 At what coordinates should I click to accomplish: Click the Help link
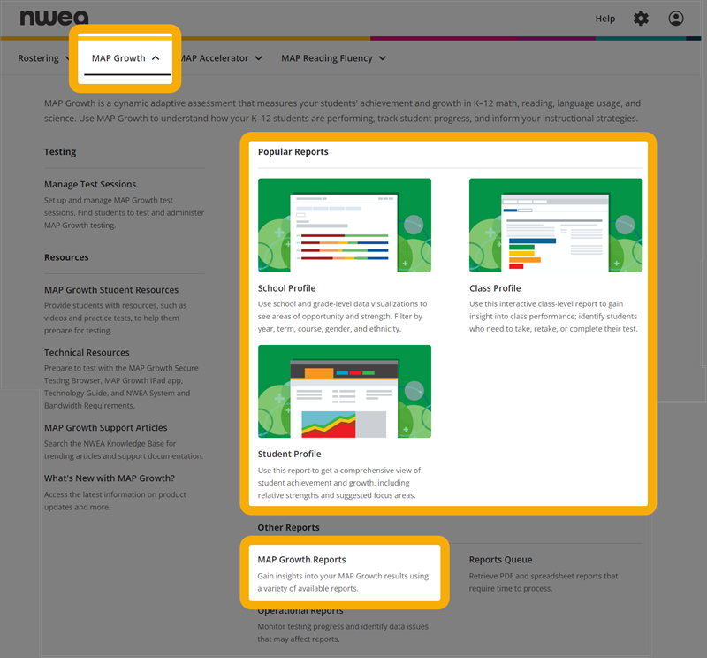605,19
